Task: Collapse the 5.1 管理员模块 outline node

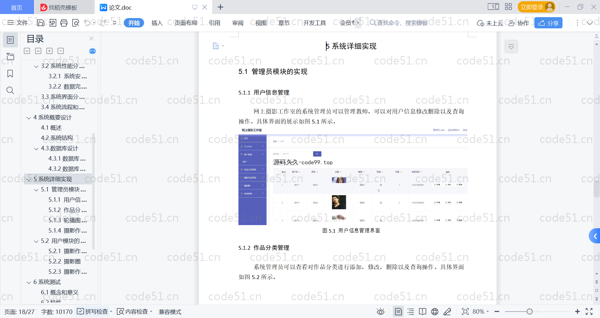Action: point(36,190)
